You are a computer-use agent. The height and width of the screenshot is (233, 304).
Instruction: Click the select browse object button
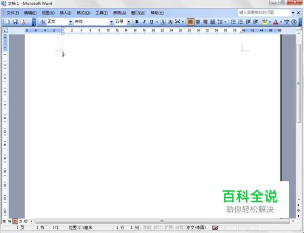[x=299, y=210]
